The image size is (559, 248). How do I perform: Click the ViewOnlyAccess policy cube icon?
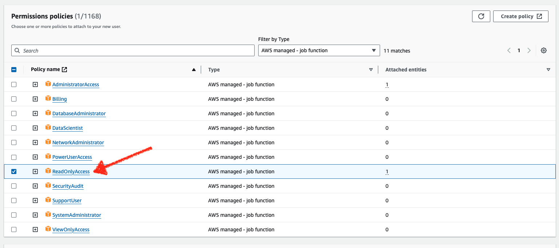click(48, 229)
